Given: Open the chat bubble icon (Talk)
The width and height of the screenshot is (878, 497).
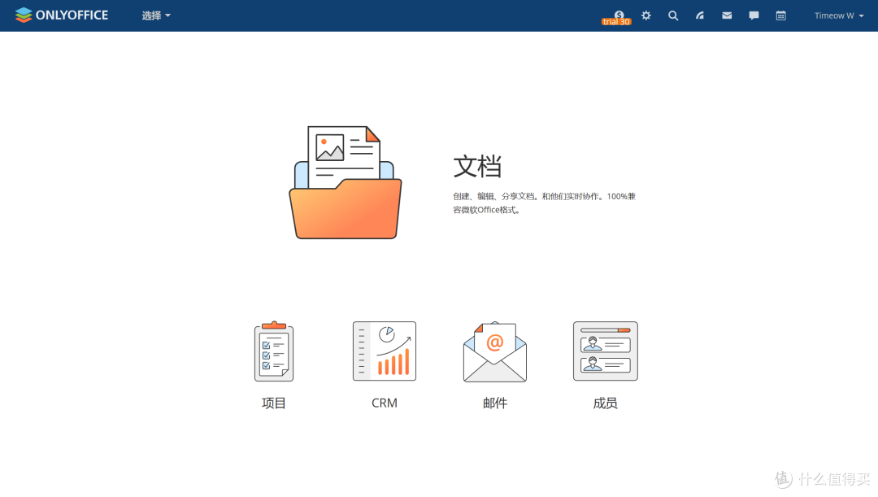Looking at the screenshot, I should pyautogui.click(x=754, y=15).
